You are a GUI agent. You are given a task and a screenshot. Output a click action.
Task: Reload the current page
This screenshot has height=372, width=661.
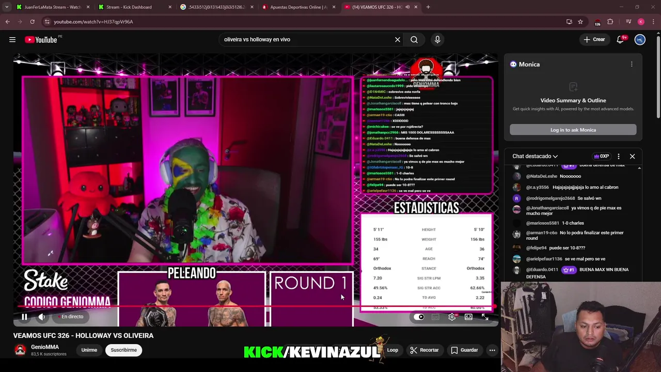click(32, 22)
